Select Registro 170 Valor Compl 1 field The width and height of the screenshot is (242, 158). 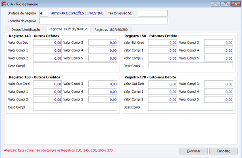tap(163, 92)
